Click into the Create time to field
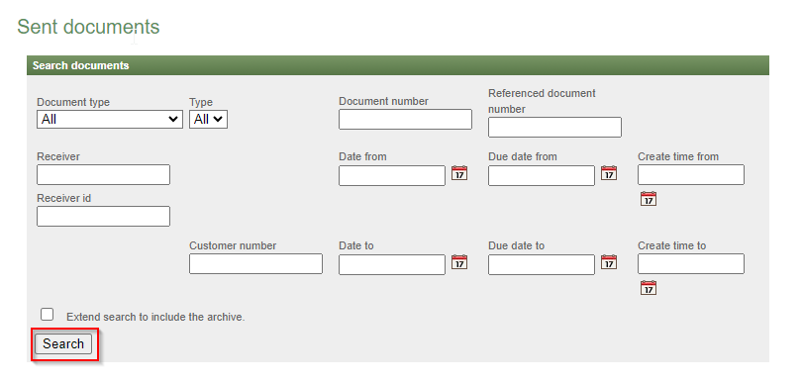802x384 pixels. tap(691, 264)
